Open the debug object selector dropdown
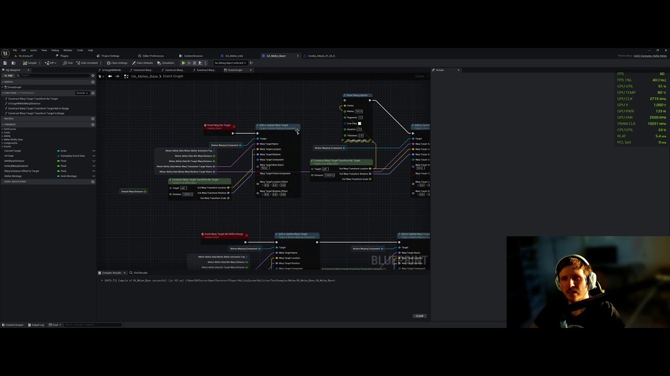This screenshot has height=376, width=670. click(231, 63)
